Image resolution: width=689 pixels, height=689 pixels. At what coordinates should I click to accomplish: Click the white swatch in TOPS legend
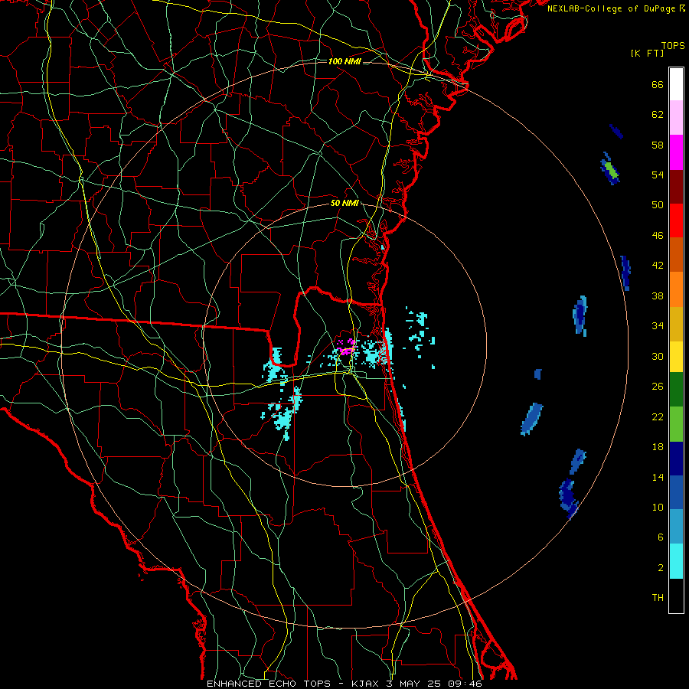676,84
